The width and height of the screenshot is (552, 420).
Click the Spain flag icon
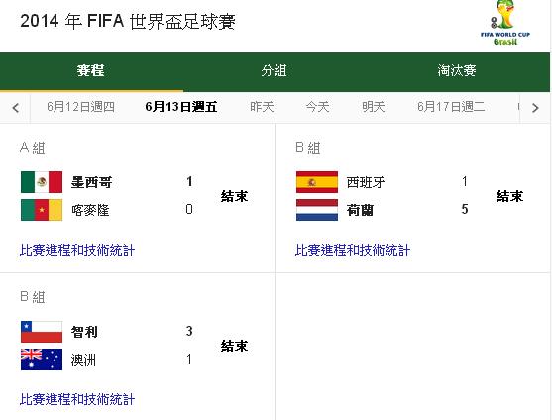(317, 182)
